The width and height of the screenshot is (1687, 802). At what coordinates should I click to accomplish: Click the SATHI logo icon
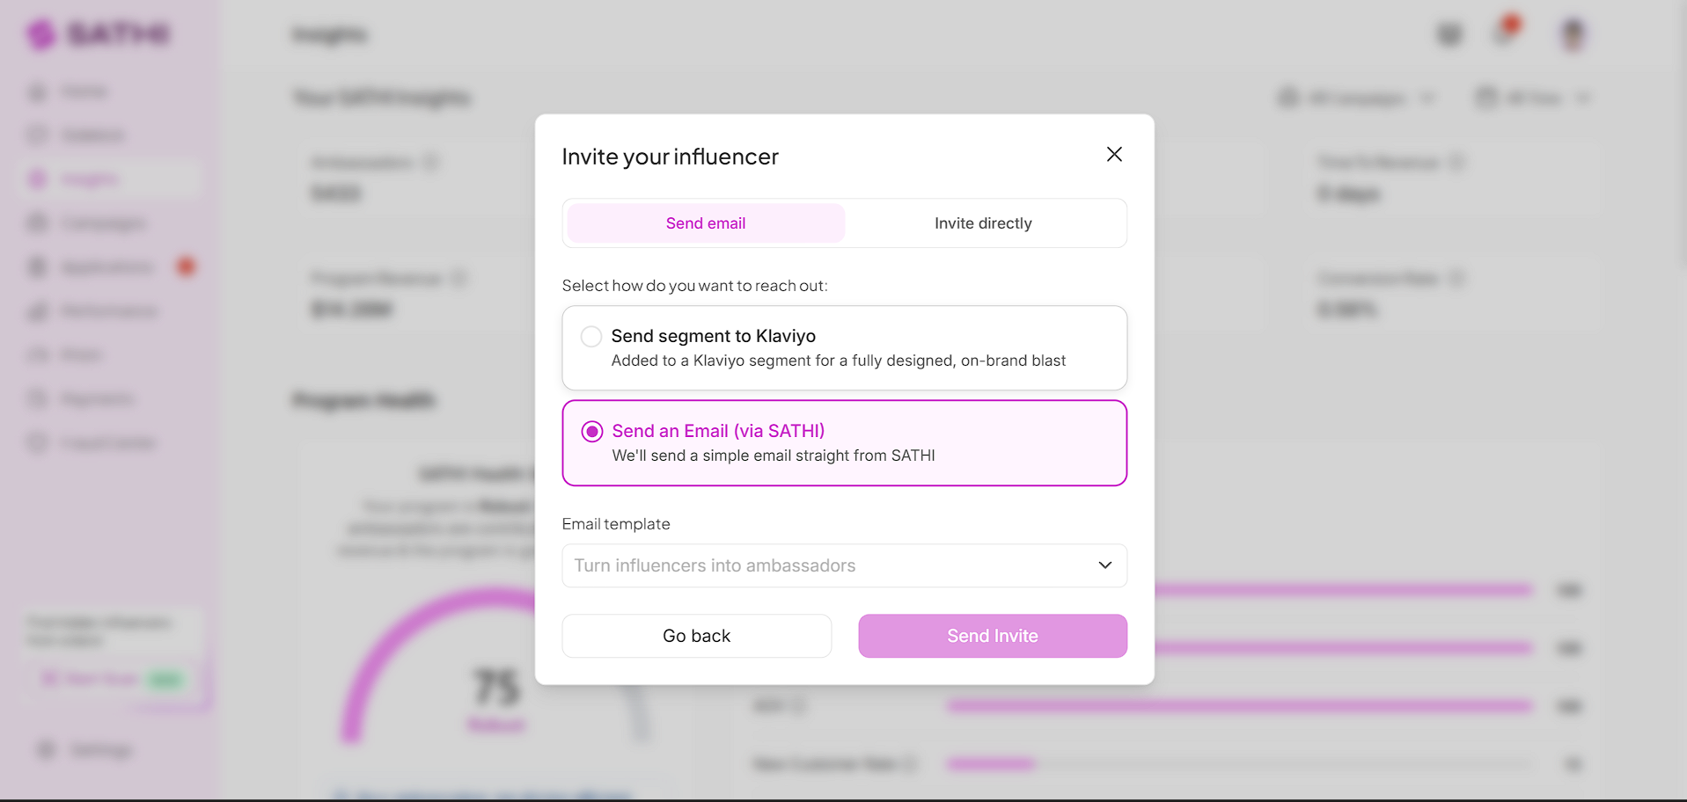tap(40, 34)
